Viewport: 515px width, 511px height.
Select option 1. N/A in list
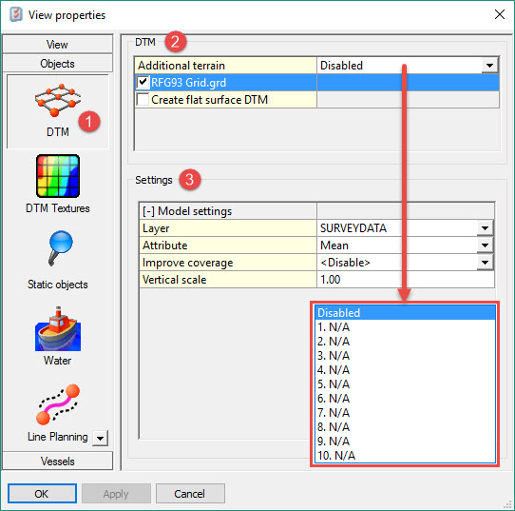pos(405,327)
